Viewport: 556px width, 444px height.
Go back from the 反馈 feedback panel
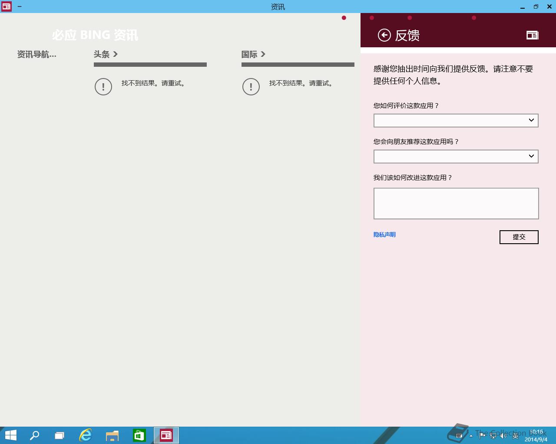coord(384,35)
